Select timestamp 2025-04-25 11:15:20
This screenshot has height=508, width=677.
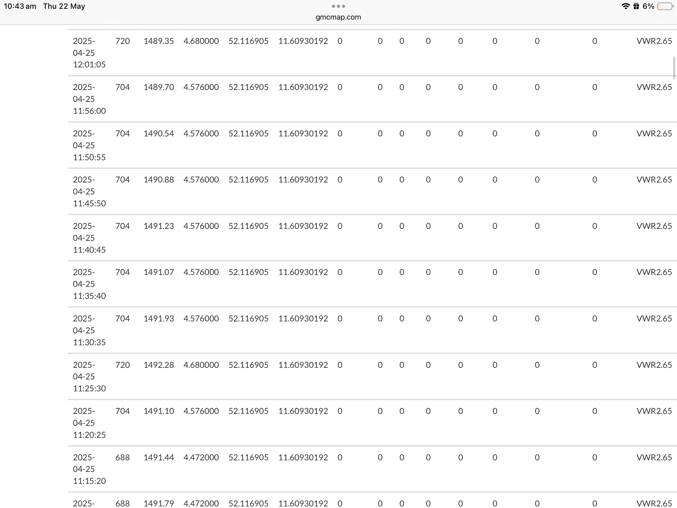point(89,469)
